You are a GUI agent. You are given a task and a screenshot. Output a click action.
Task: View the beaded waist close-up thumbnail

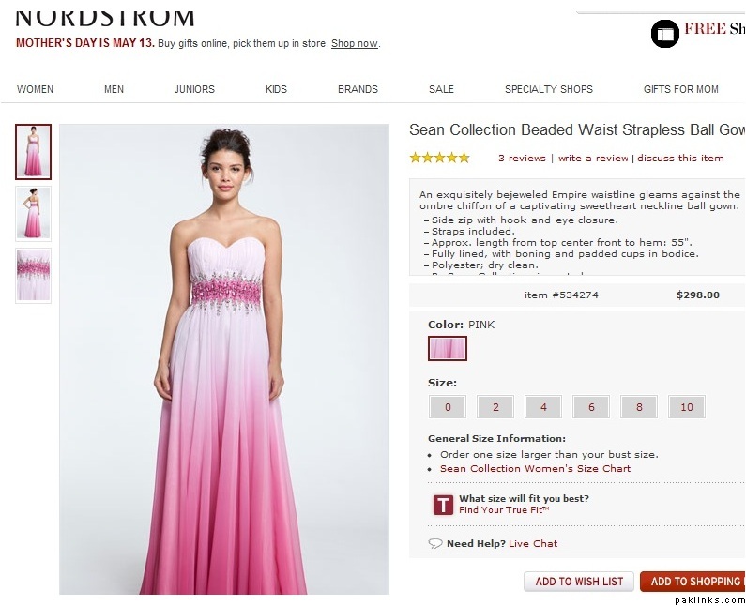[34, 275]
